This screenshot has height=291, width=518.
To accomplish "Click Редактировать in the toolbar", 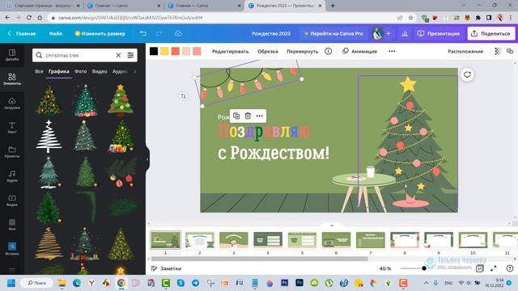I will (x=230, y=51).
